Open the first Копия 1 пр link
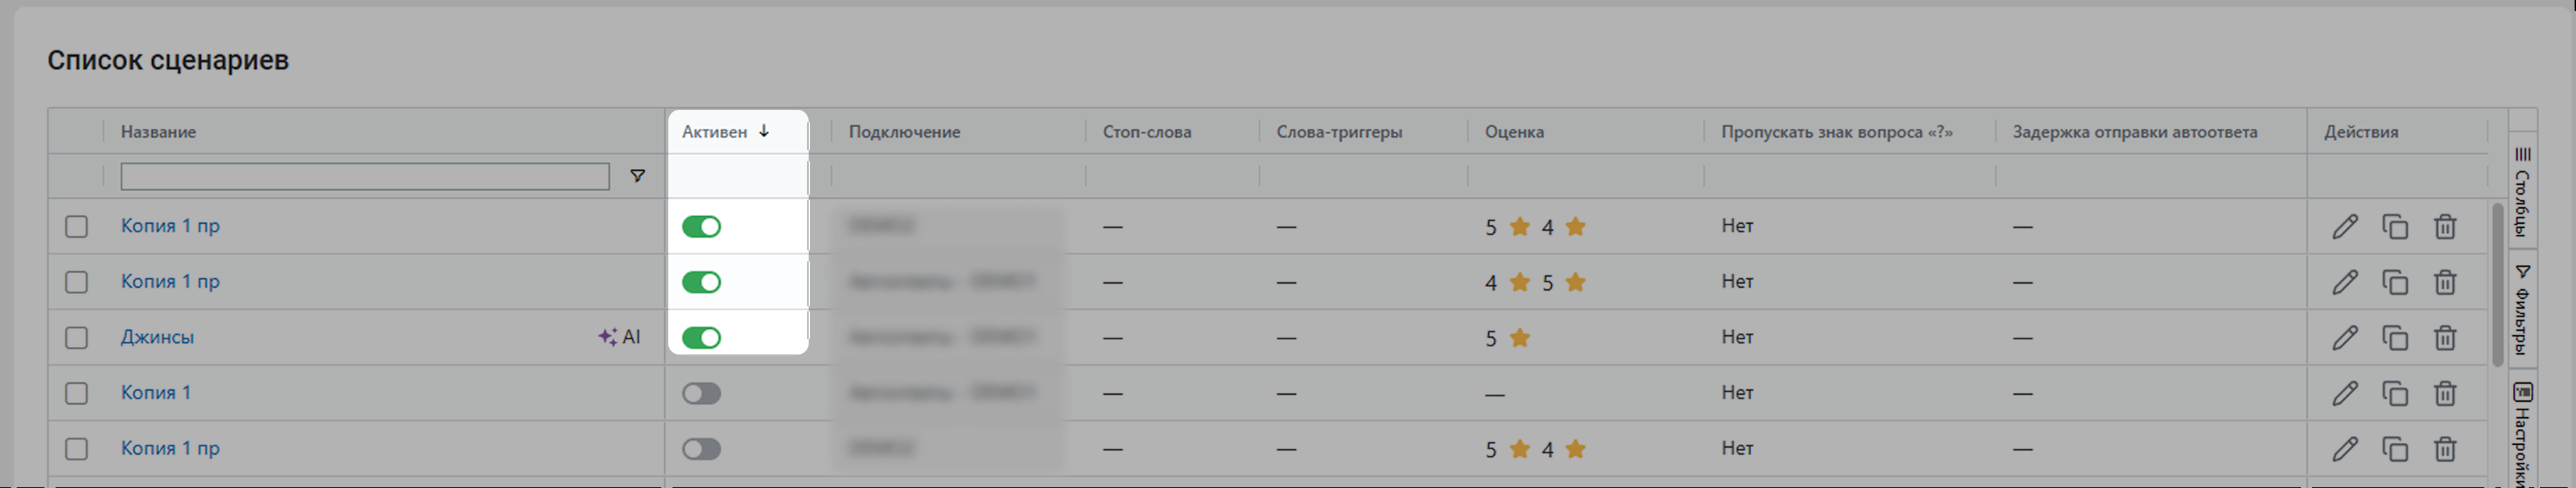2576x488 pixels. 170,226
